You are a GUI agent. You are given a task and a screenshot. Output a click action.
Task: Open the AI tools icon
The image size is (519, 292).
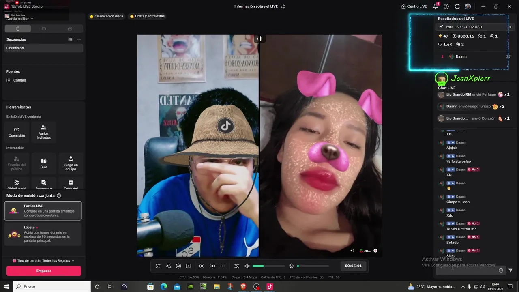[x=178, y=266]
